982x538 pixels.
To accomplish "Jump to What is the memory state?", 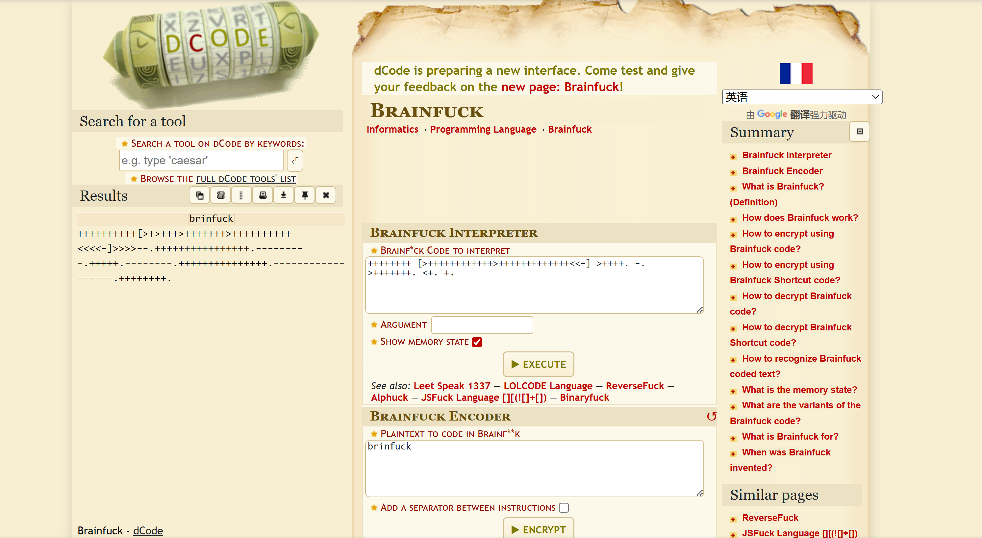I will pos(799,390).
